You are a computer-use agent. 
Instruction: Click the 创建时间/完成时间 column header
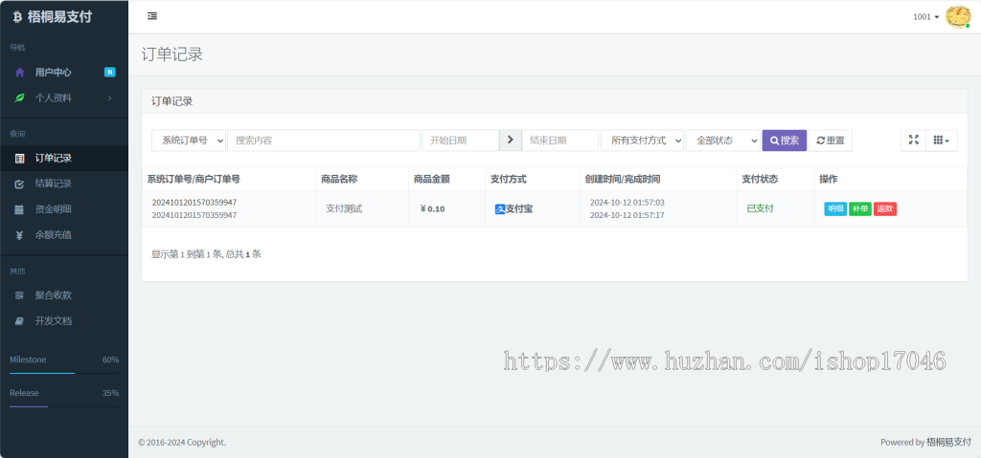pos(658,180)
